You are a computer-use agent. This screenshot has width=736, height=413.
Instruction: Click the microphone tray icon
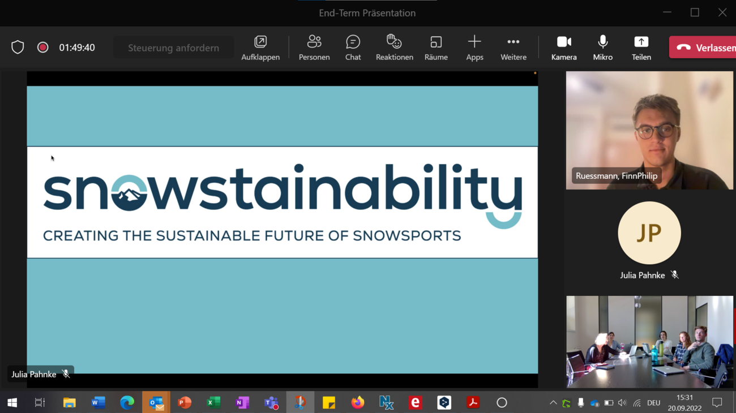click(581, 403)
